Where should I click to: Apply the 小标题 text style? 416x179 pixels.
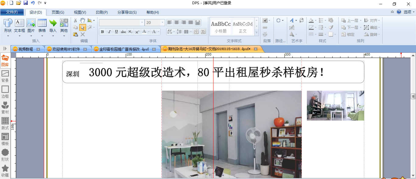click(x=221, y=27)
